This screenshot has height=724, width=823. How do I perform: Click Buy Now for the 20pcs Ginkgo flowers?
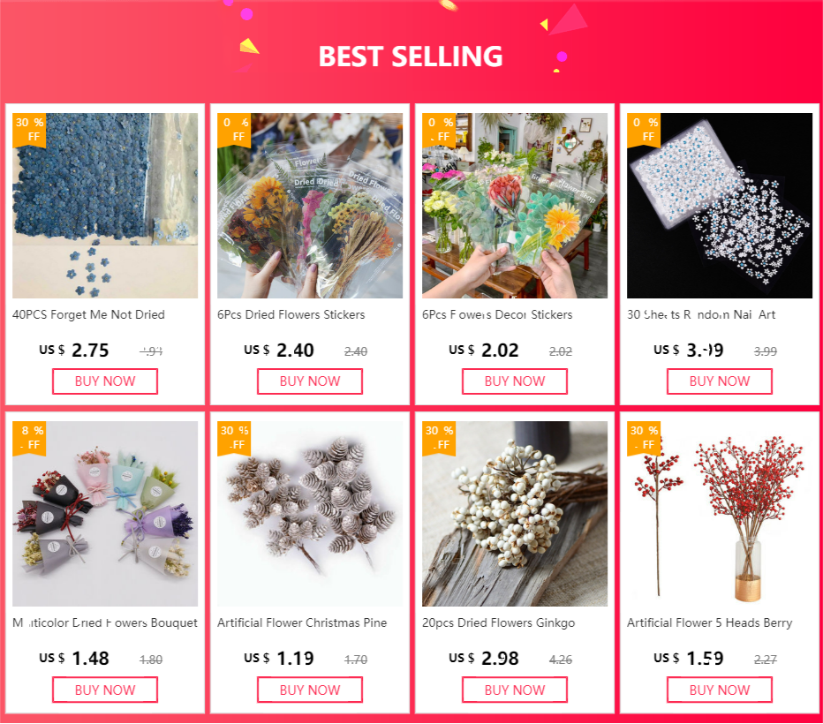click(x=514, y=690)
